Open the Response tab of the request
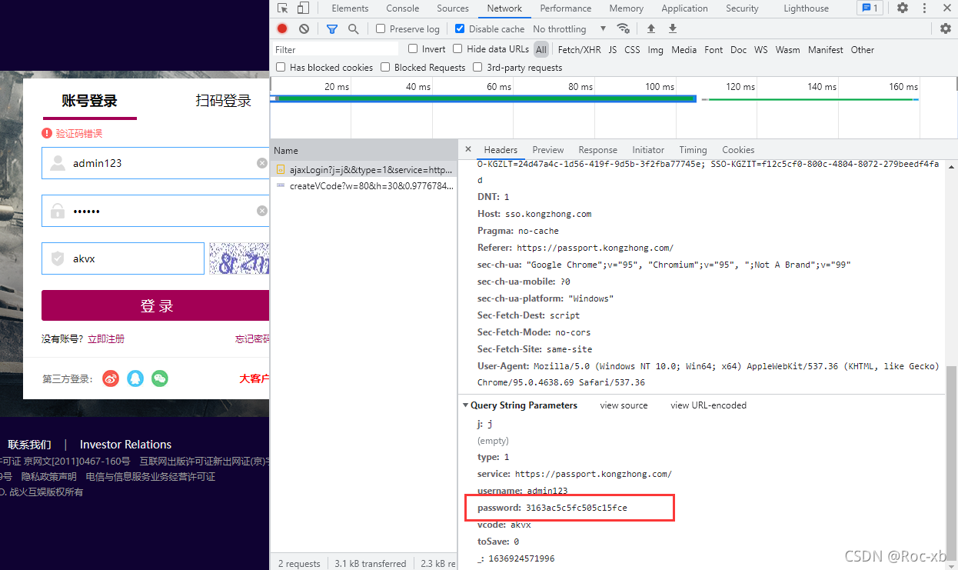The width and height of the screenshot is (958, 570). 598,150
